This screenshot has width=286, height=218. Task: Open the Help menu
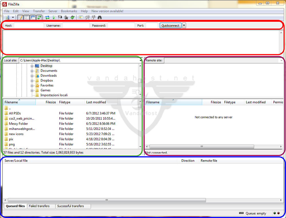click(84, 11)
